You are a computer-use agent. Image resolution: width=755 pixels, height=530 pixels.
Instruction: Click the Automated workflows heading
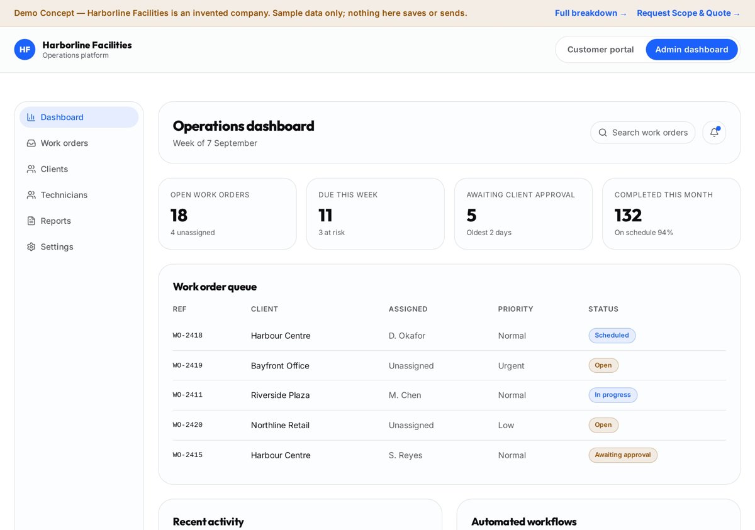coord(524,522)
